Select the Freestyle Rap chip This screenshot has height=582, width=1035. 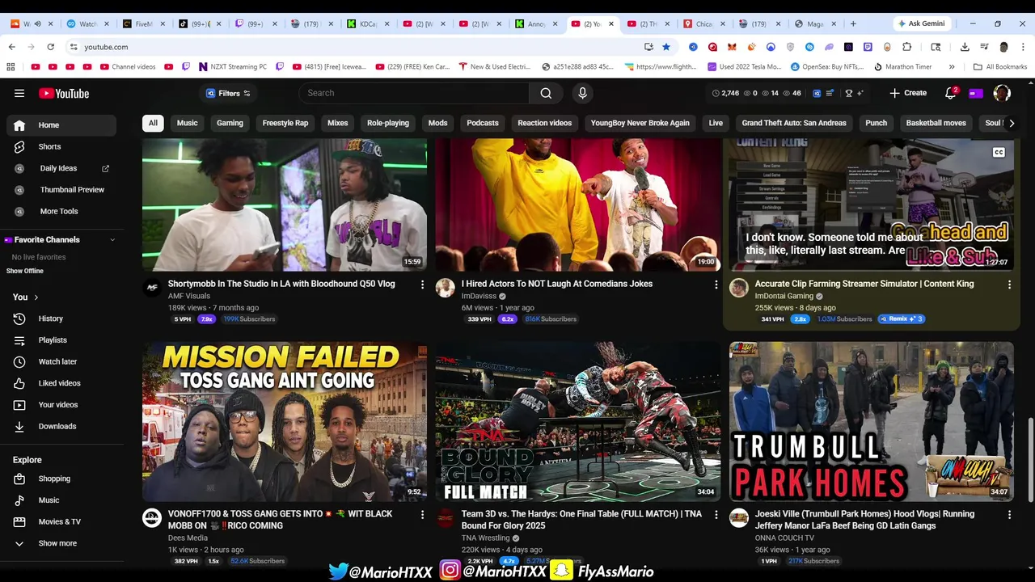click(285, 123)
